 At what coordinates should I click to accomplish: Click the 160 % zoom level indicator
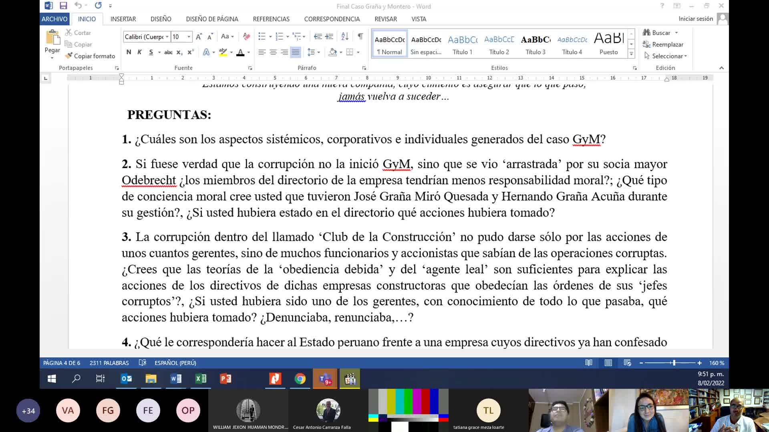[x=717, y=363]
